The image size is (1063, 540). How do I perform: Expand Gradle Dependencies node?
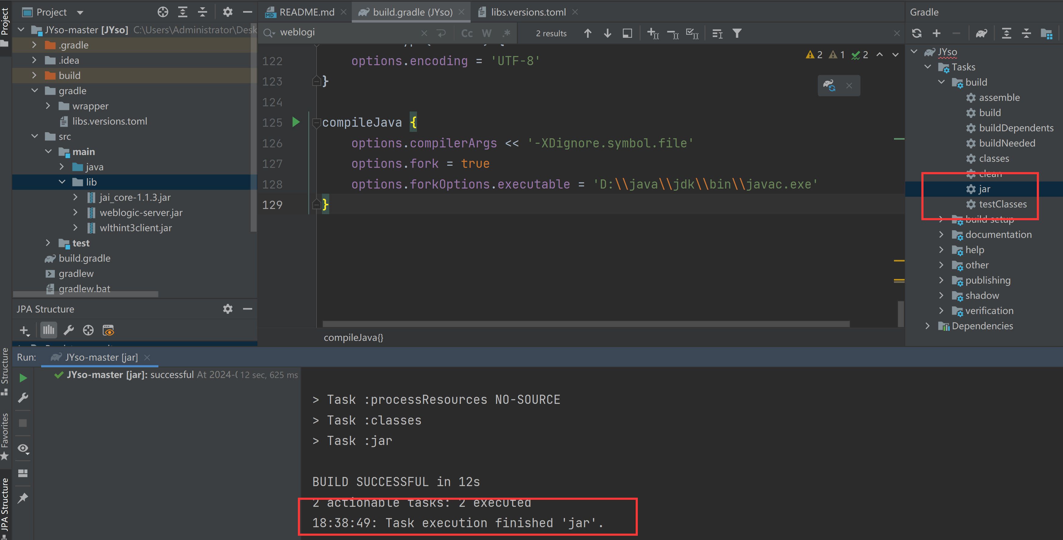click(x=928, y=326)
